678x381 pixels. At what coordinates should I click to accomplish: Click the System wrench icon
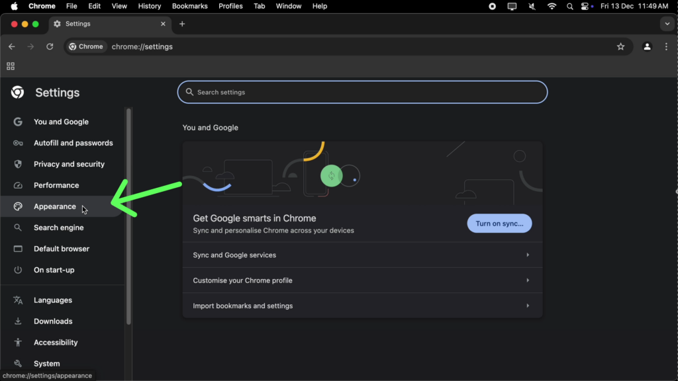point(18,364)
